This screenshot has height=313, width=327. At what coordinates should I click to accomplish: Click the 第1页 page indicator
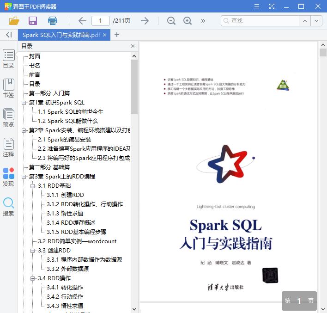299,301
